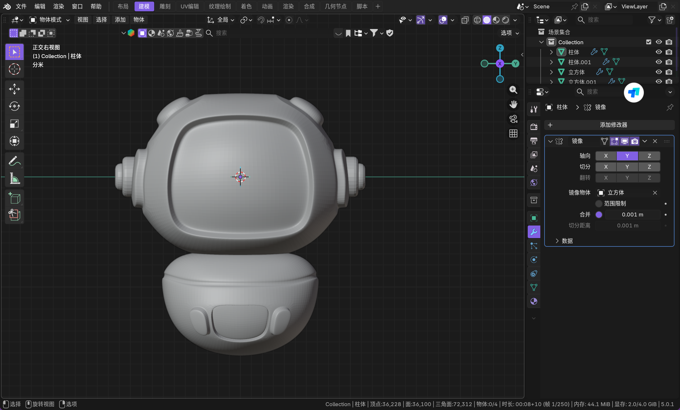This screenshot has height=410, width=680.
Task: Hide 柱体.001 object with eye icon
Action: pos(658,62)
